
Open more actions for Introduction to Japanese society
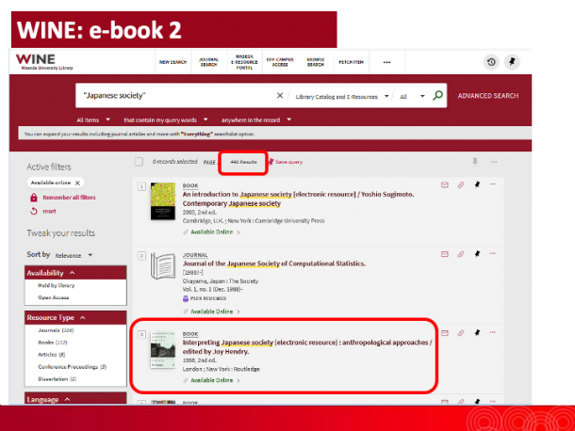click(x=493, y=184)
